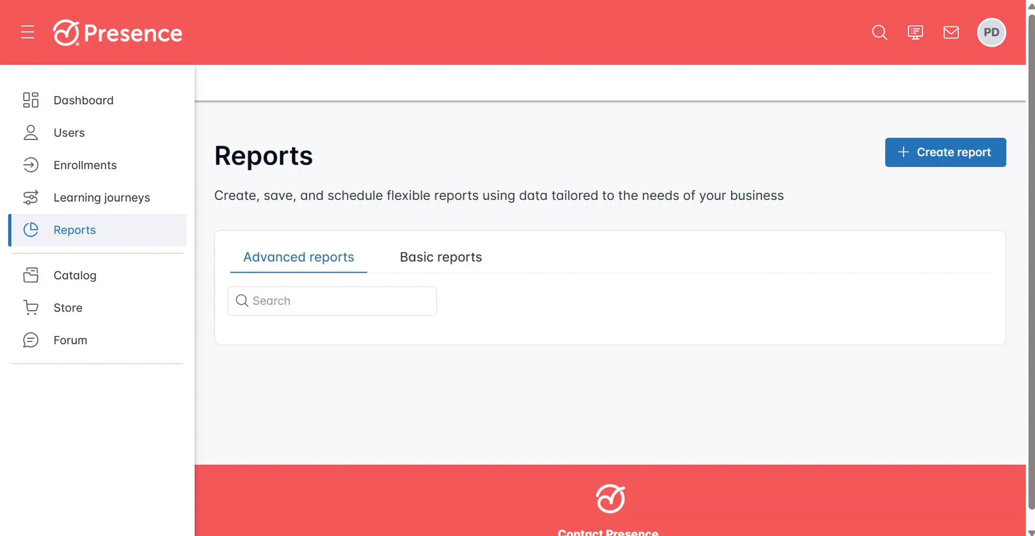Open Learning journeys in sidebar
This screenshot has height=536, width=1035.
point(101,197)
